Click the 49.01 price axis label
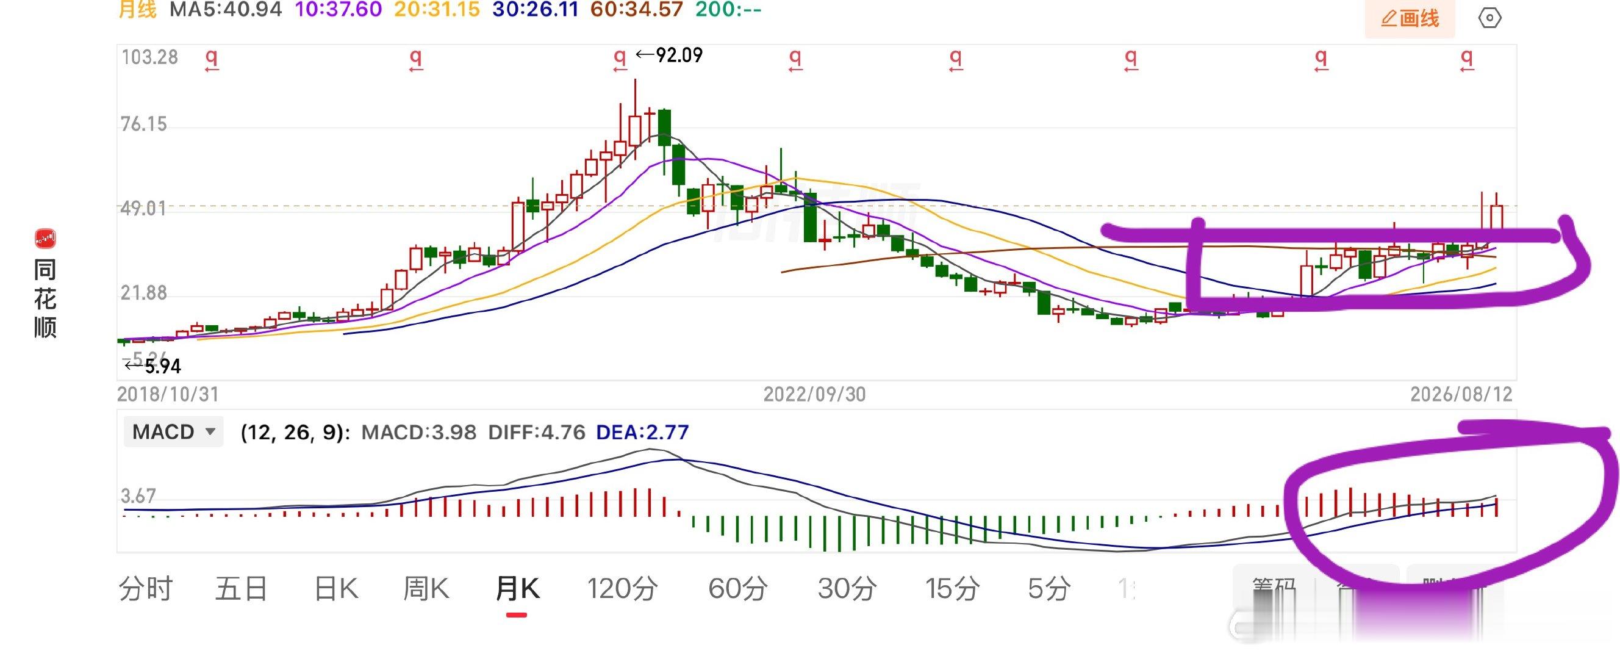This screenshot has width=1620, height=659. [x=144, y=208]
